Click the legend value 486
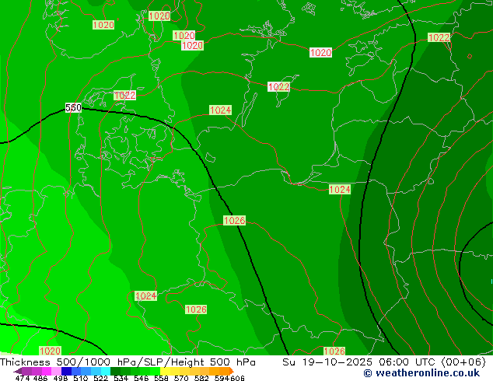 (40, 378)
